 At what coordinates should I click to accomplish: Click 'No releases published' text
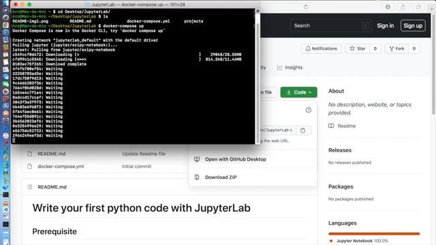point(349,163)
